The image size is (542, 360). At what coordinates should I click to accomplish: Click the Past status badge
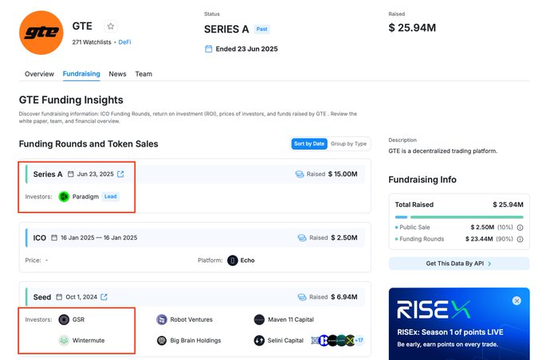click(261, 29)
